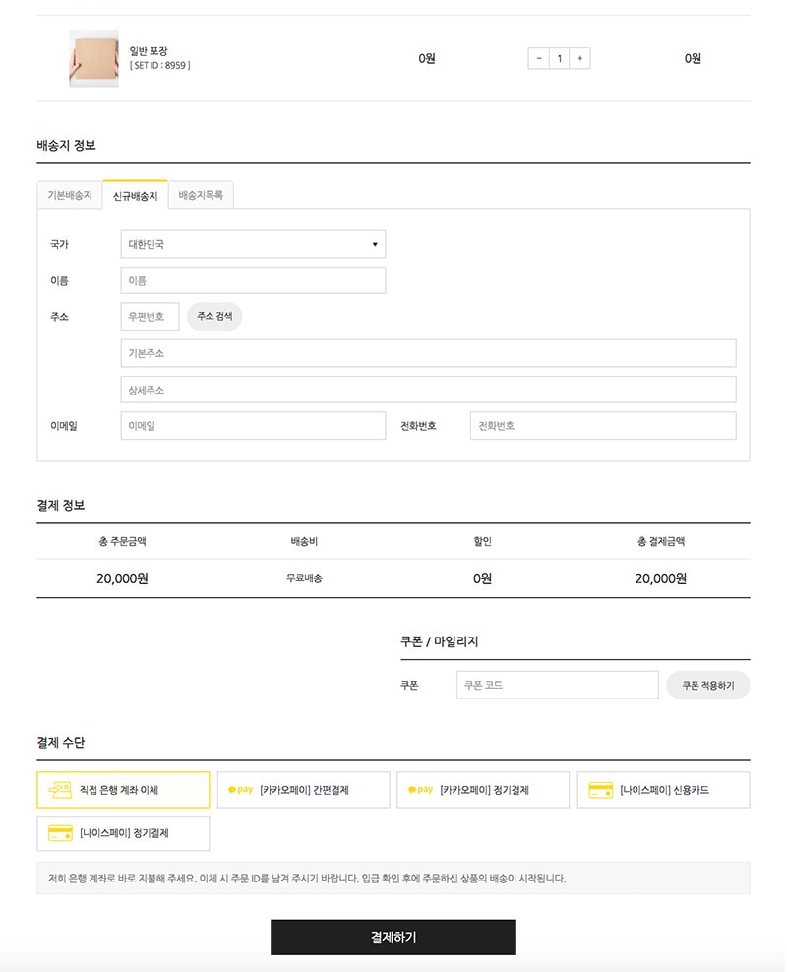Click the bank transfer payment icon

pyautogui.click(x=60, y=789)
